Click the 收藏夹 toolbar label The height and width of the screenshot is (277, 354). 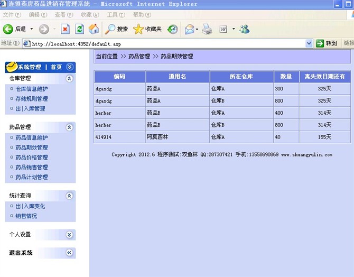[153, 29]
